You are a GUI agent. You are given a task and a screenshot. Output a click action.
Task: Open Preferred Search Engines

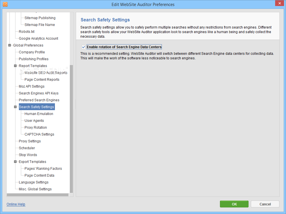pos(39,100)
